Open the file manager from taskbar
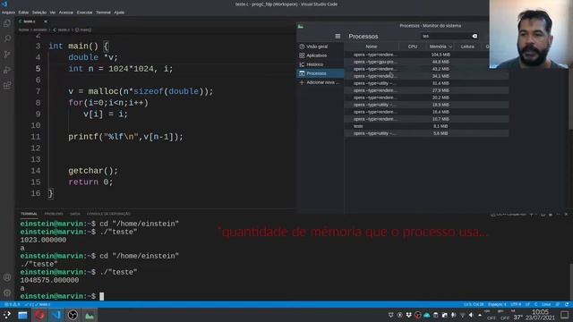Screen dimensions: 573x322 22,315
